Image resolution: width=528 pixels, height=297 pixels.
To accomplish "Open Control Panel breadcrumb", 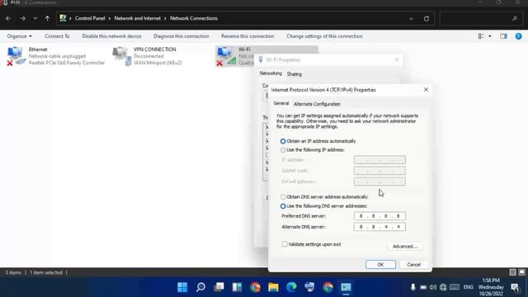I will (x=90, y=18).
